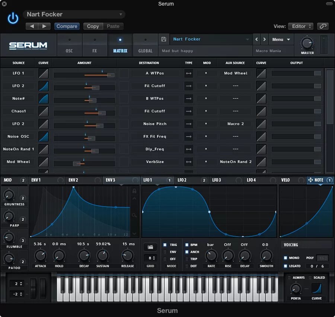Screen dimensions: 335x317
Task: Switch to the FX tab
Action: coord(95,45)
